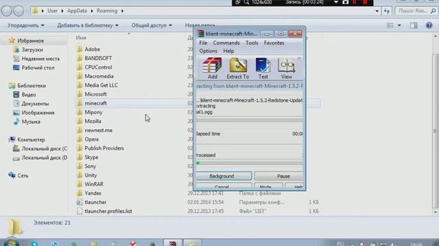Screen dimensions: 439x246
Task: Click the Add icon in WinRAR toolbar
Action: [x=212, y=68]
